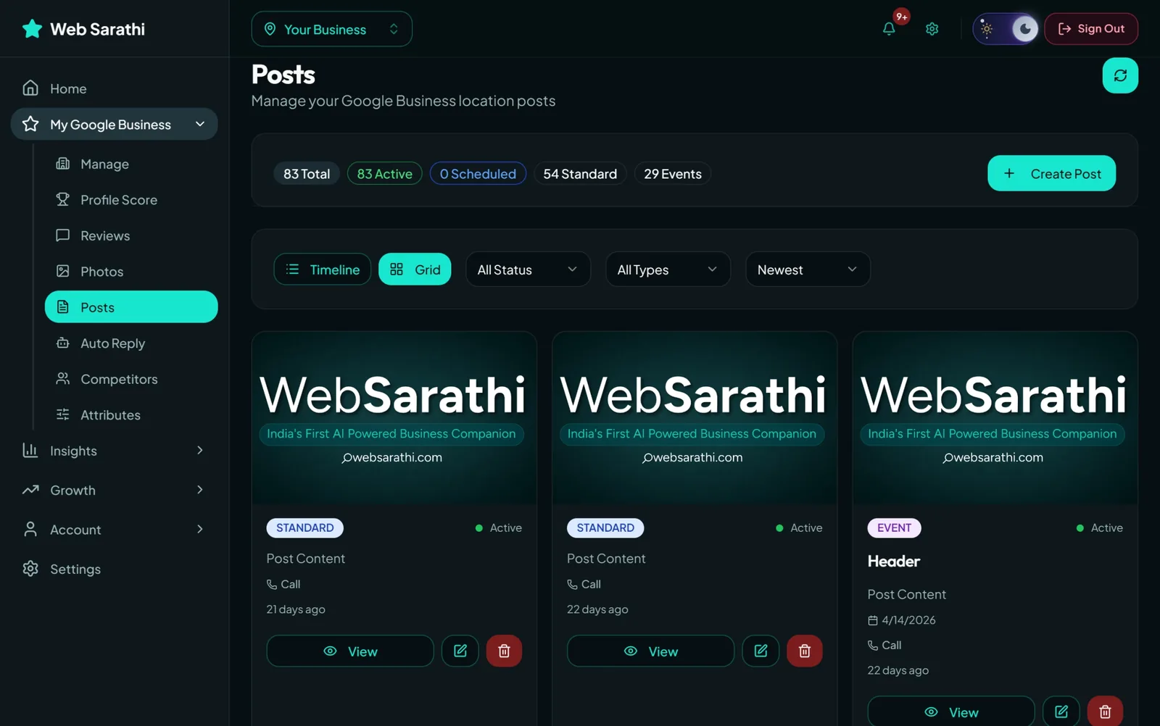
Task: Open Reviews in the sidebar
Action: click(131, 235)
